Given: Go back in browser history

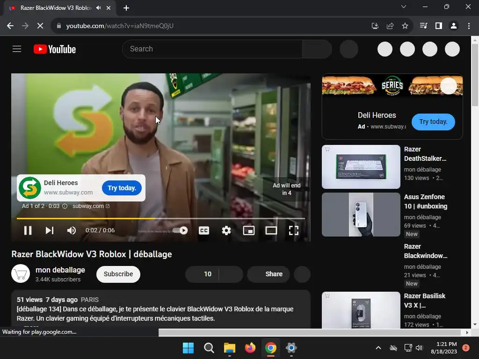Looking at the screenshot, I should coord(10,26).
